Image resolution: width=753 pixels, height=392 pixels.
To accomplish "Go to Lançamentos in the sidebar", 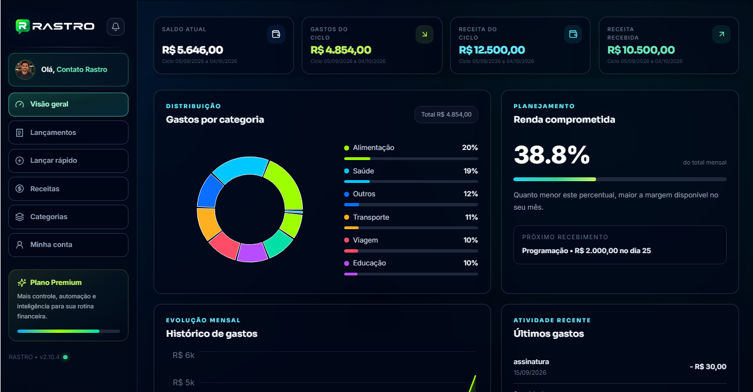I will tap(68, 133).
